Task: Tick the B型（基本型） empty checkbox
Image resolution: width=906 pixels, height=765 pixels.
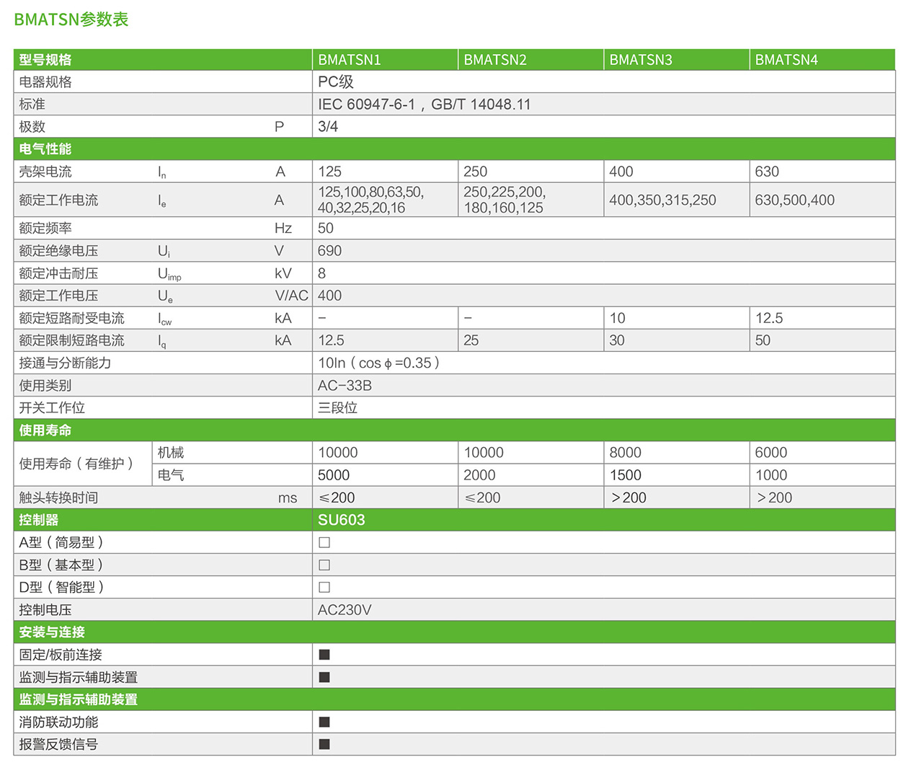Action: (x=324, y=565)
